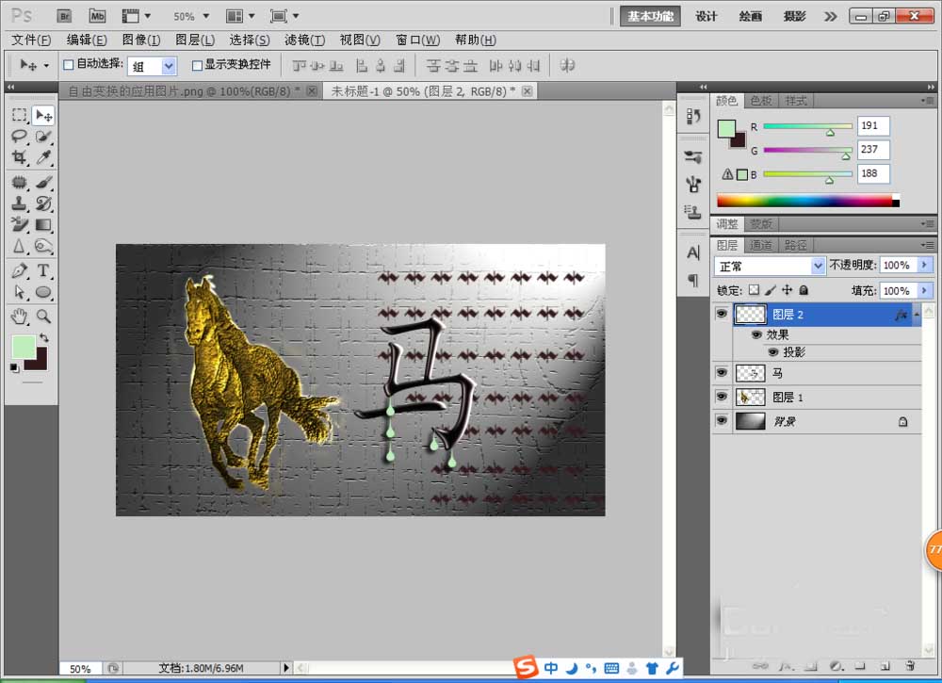Hide the 背景 layer with its eye icon

click(x=721, y=421)
